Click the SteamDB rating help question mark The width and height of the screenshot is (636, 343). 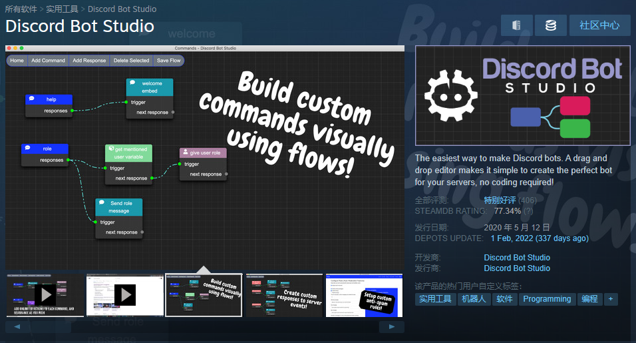click(528, 211)
